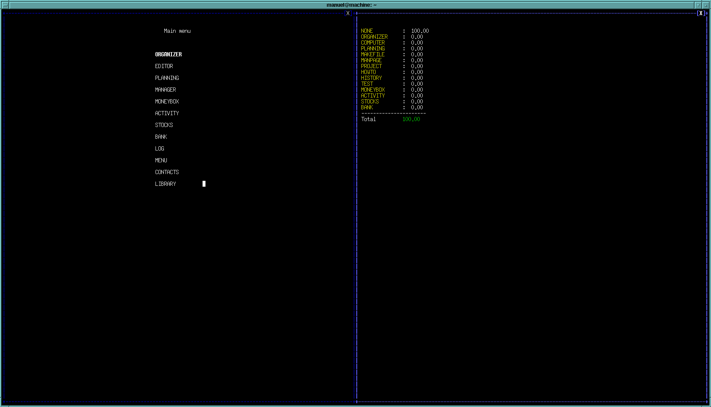The height and width of the screenshot is (407, 711).
Task: Choose the MENU entry in the list
Action: (x=161, y=161)
